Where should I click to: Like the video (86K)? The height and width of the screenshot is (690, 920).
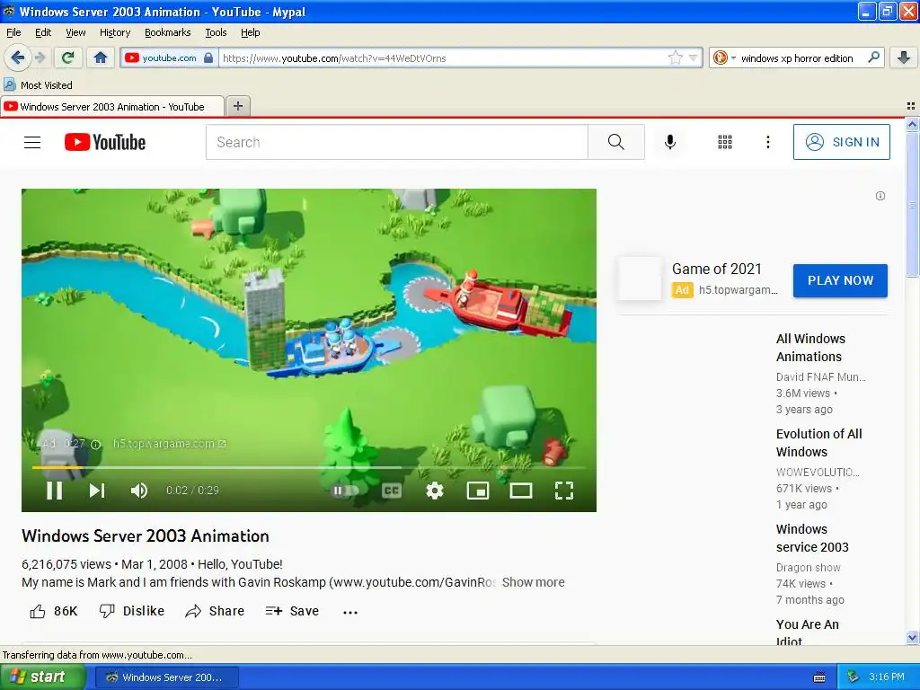point(53,611)
